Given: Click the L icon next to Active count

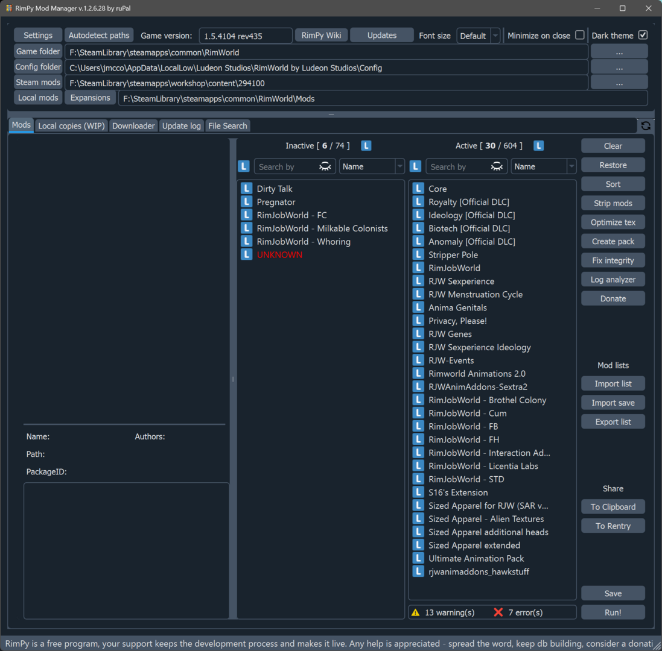Looking at the screenshot, I should (x=538, y=146).
